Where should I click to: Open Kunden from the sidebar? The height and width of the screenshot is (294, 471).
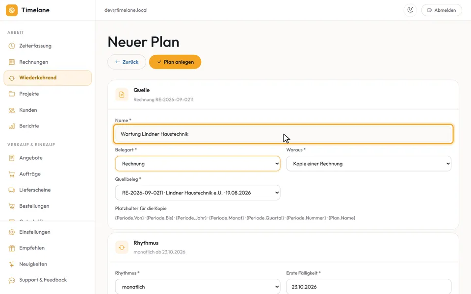(x=48, y=110)
